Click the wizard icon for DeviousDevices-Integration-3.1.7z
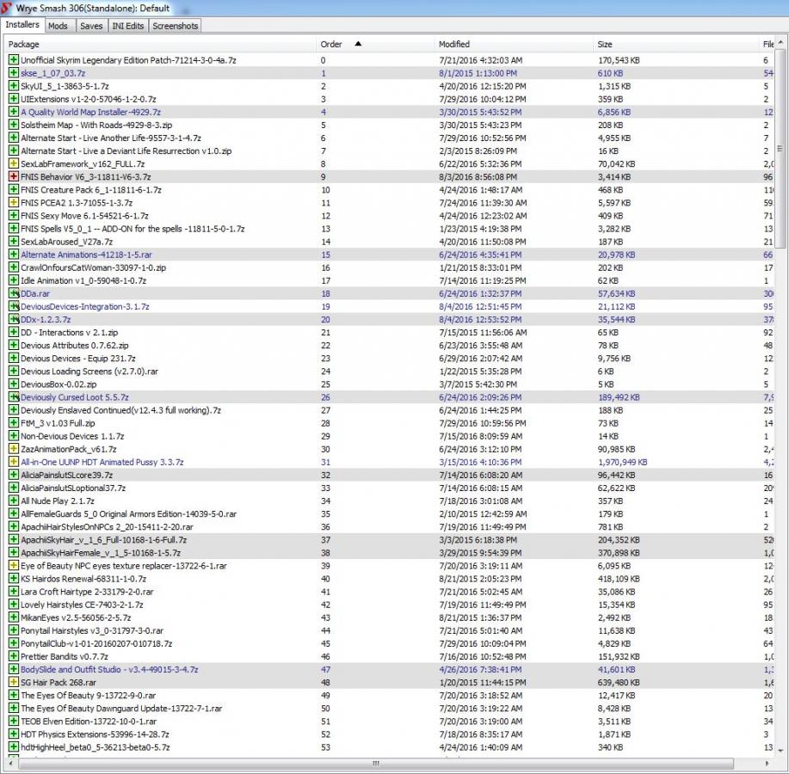 coord(14,306)
